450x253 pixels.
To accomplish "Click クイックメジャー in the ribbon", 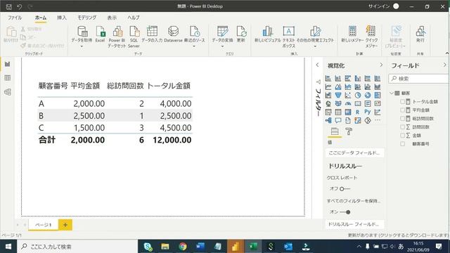I will [371, 37].
